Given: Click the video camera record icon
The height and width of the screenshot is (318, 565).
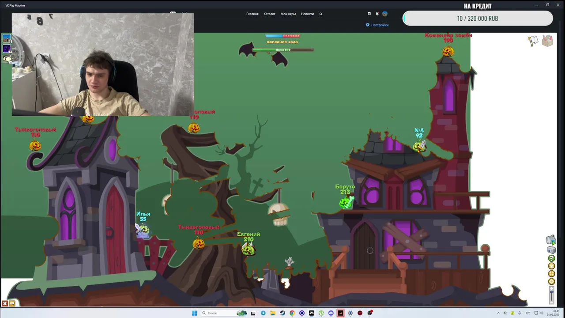Looking at the screenshot, I should tap(551, 240).
